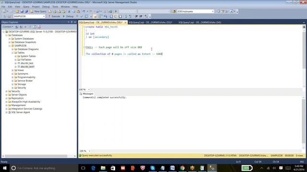Image resolution: width=307 pixels, height=172 pixels.
Task: Click Activity Monitor icon in Object Explorer
Action: point(39,27)
